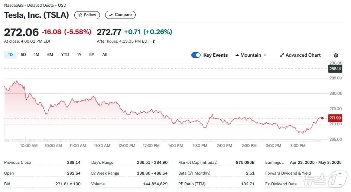Click the 271.99 current price marker
This screenshot has height=192, width=351.
point(335,118)
